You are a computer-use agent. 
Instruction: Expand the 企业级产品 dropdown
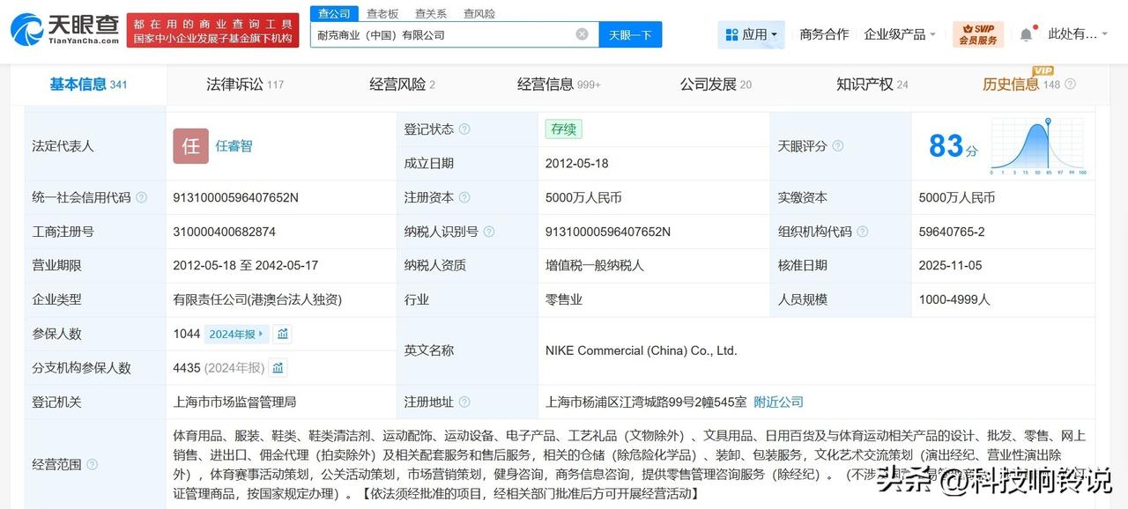click(x=899, y=33)
